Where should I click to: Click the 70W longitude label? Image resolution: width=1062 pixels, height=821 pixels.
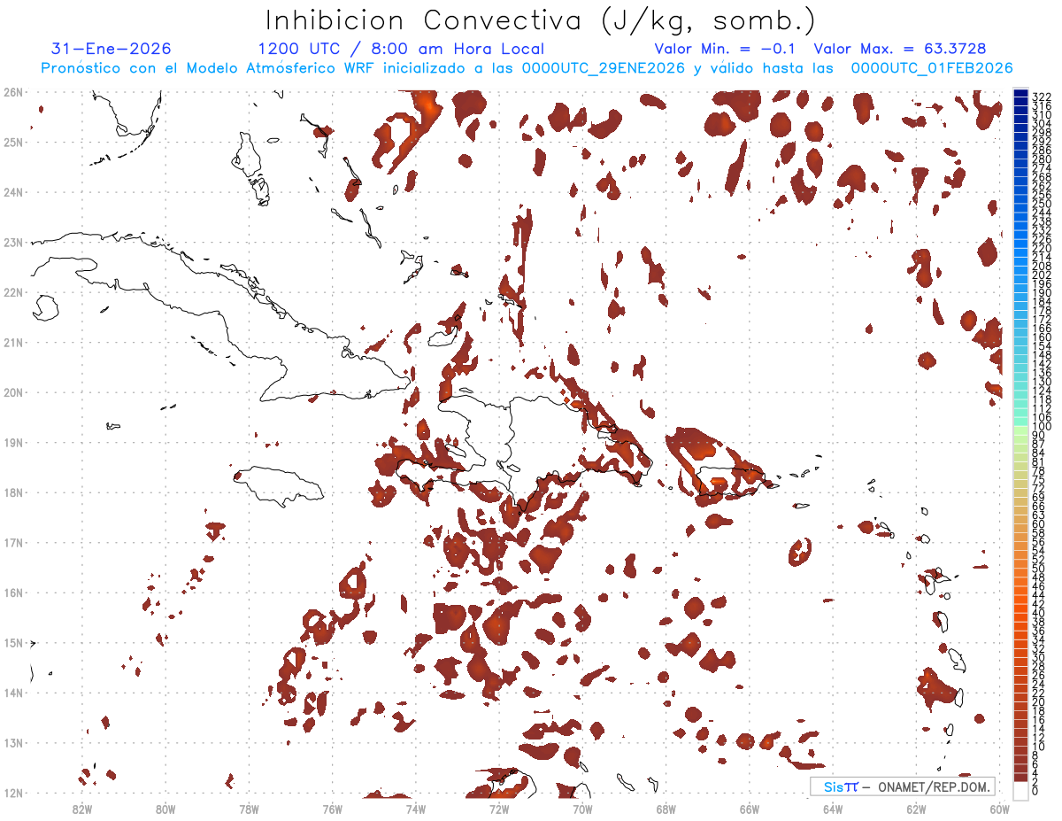point(582,809)
